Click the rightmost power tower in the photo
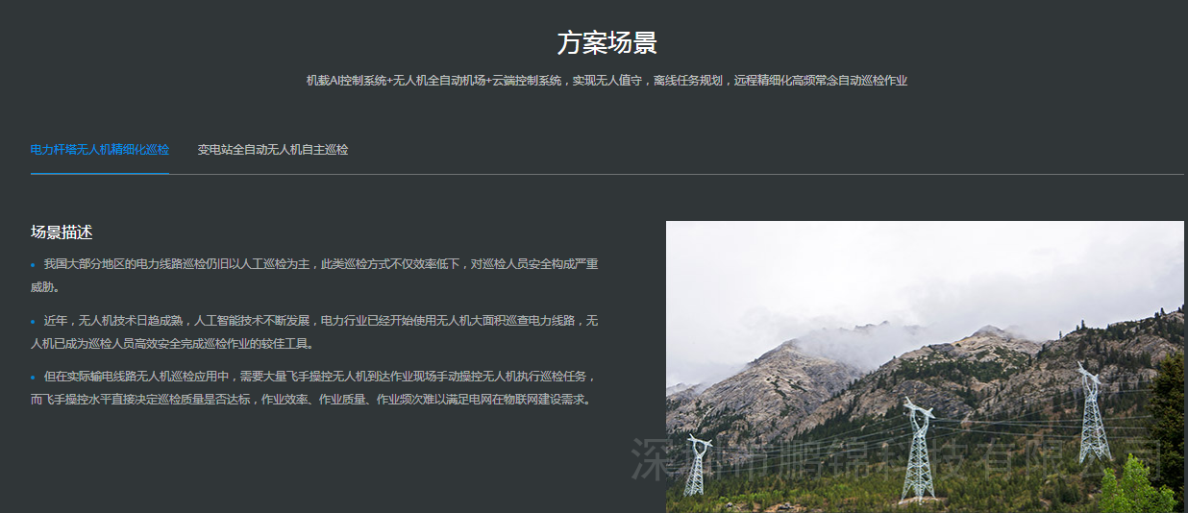The image size is (1188, 513). [x=1093, y=413]
